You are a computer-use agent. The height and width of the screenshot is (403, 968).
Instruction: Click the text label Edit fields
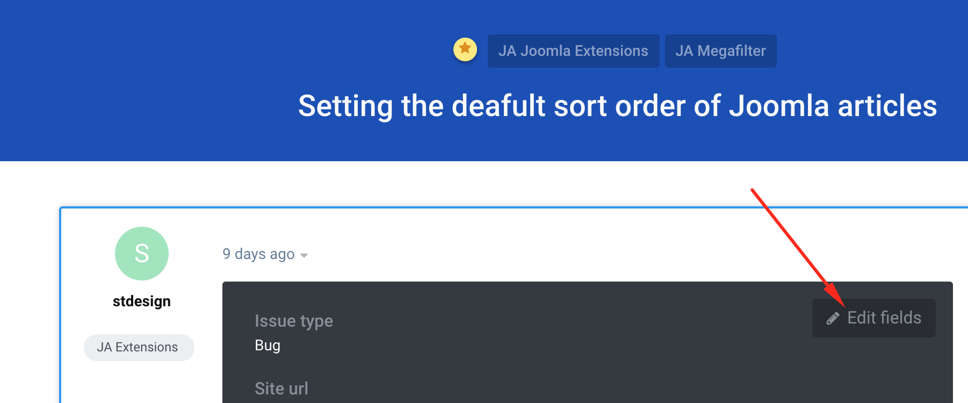pyautogui.click(x=884, y=318)
